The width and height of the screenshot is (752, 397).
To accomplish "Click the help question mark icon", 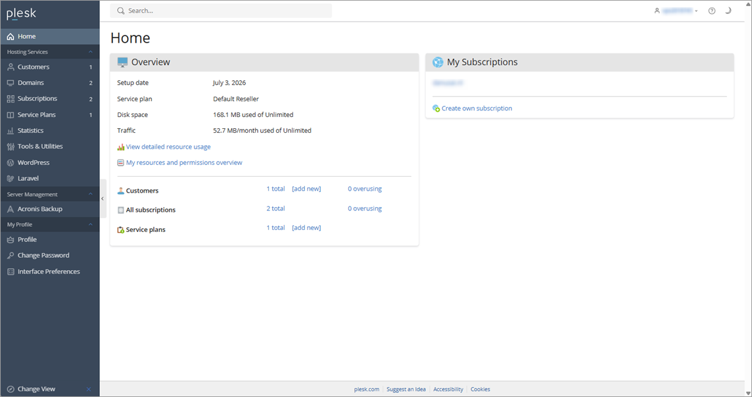I will (712, 11).
